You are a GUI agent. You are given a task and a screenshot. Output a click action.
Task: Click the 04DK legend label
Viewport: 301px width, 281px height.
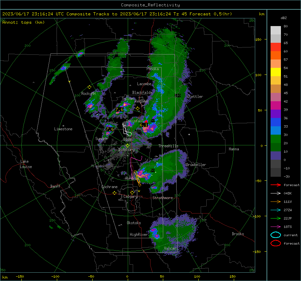click(288, 193)
